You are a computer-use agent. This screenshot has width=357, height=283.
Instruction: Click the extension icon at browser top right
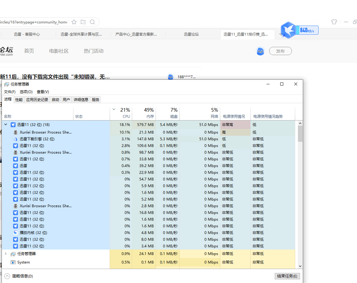[334, 22]
